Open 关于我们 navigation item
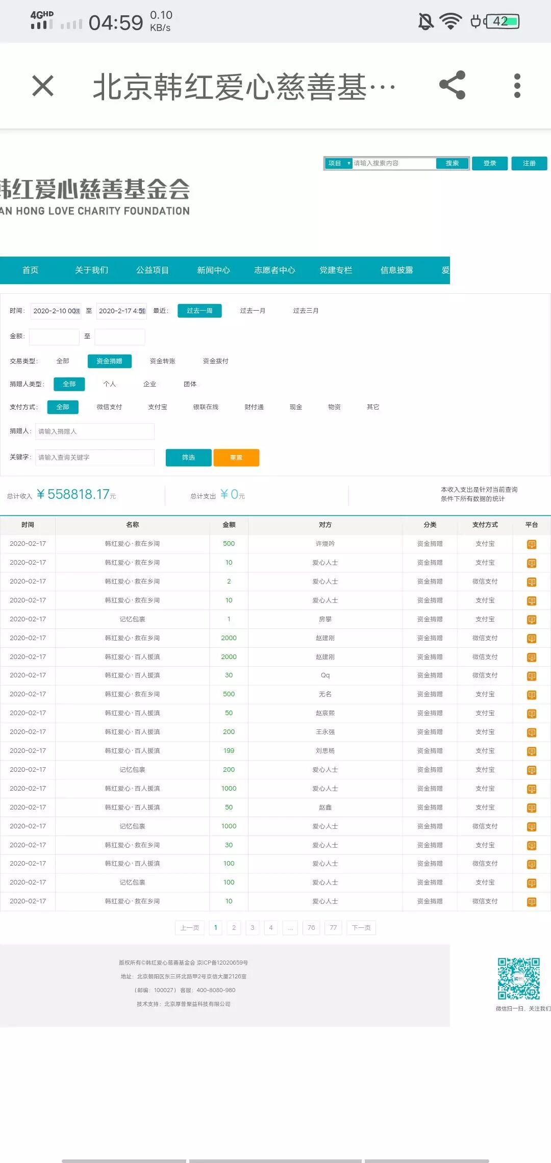 91,270
